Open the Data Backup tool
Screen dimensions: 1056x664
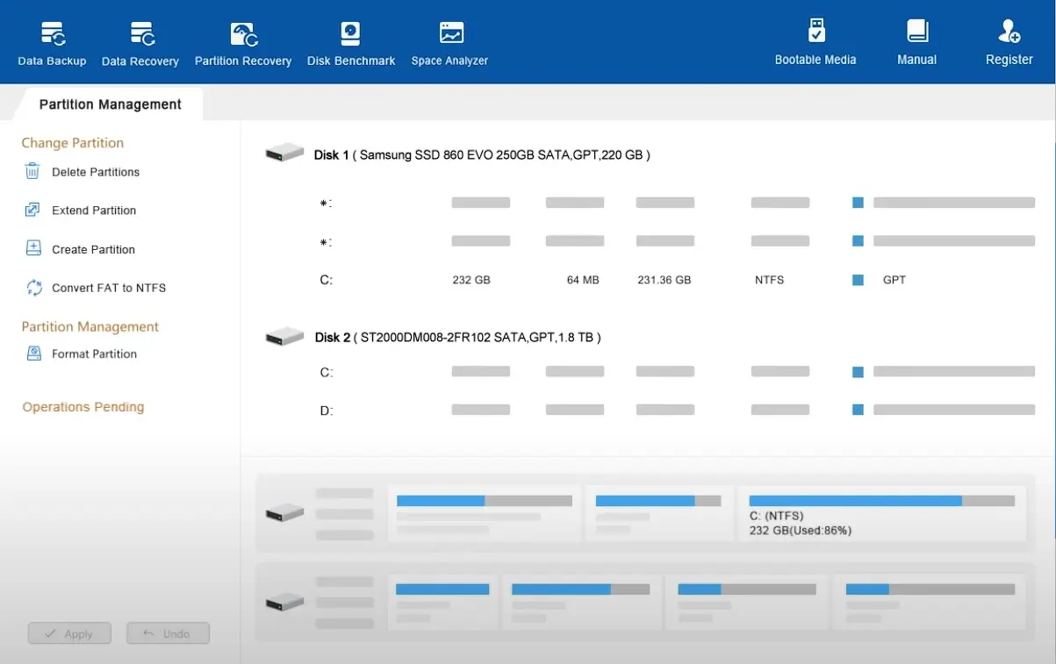52,45
